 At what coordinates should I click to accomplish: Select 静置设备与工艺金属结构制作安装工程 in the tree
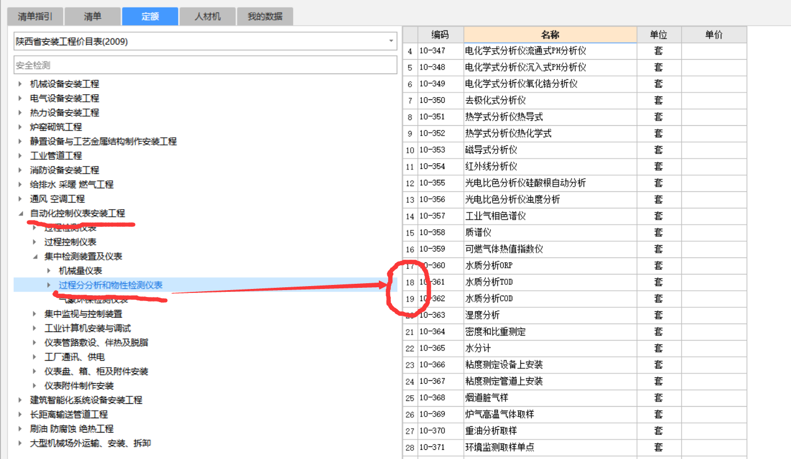[x=103, y=141]
